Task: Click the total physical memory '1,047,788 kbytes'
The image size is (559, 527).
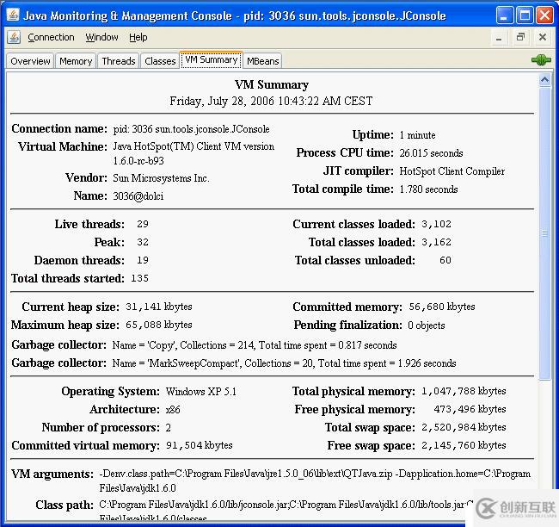Action: coord(464,391)
